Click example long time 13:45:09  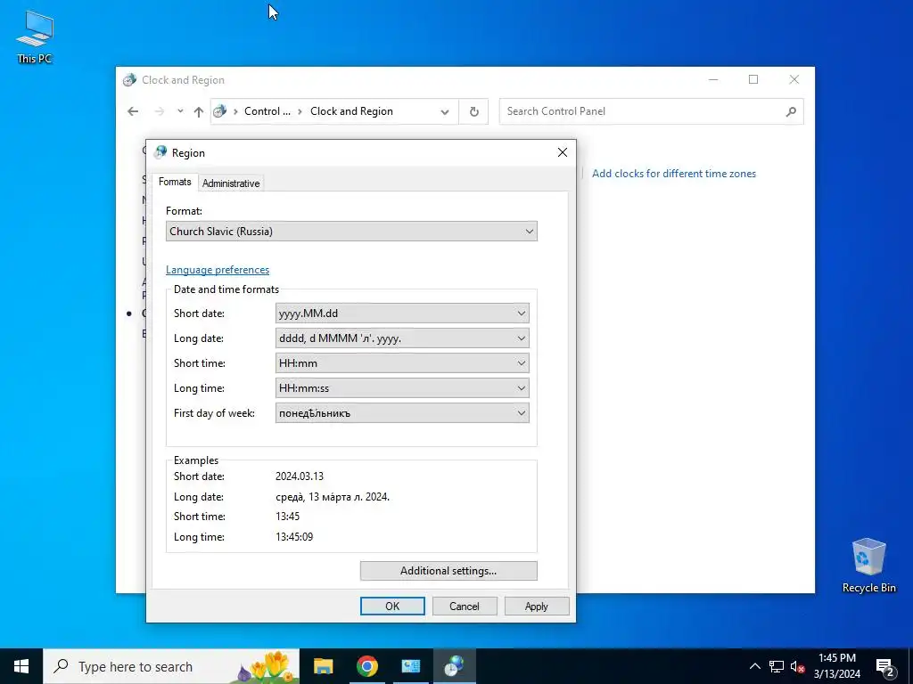pyautogui.click(x=294, y=537)
